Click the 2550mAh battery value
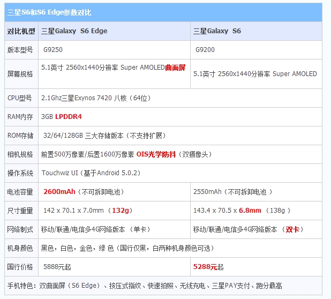Screen dimensions: 331x299 pos(207,192)
